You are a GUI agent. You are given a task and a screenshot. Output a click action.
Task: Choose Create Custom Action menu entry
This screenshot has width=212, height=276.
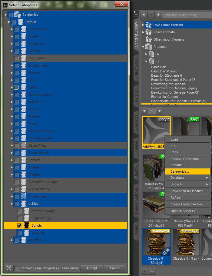click(x=188, y=204)
